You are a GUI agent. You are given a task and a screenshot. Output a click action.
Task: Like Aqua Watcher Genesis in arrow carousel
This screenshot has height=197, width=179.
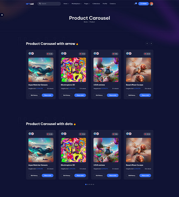(x=50, y=54)
